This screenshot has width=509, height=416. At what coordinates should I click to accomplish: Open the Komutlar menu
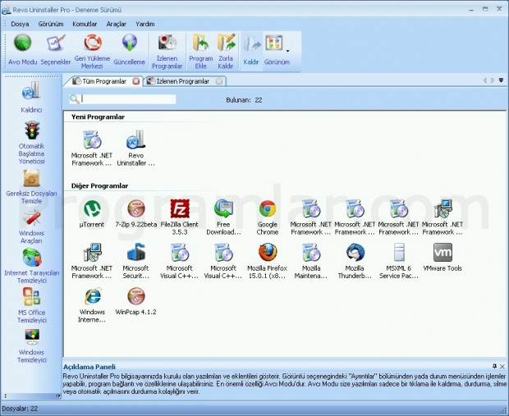(x=85, y=24)
